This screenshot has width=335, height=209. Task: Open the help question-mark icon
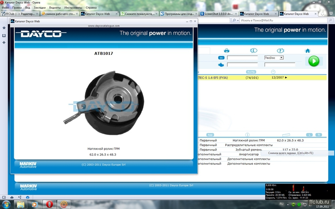point(280,51)
